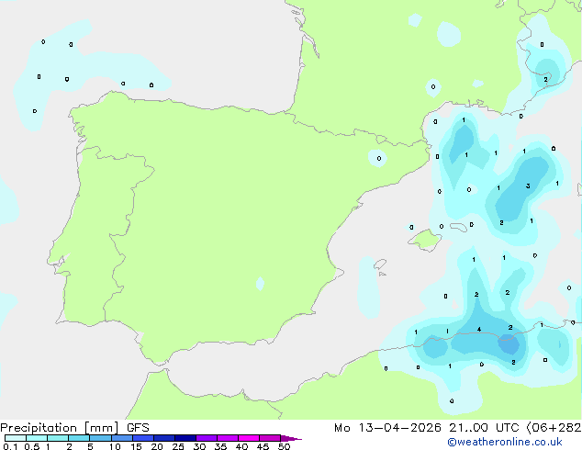Click legend label '30'
The height and width of the screenshot is (450, 582).
199,446
